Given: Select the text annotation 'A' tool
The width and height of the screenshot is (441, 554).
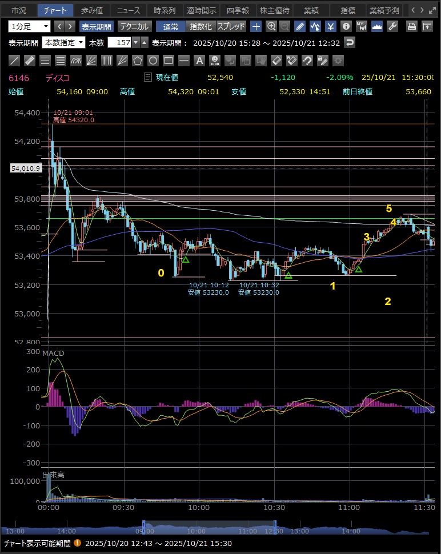Looking at the screenshot, I should coord(199,61).
